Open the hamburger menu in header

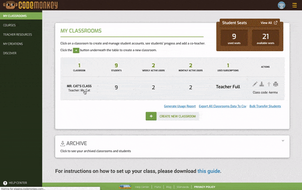coord(294,5)
